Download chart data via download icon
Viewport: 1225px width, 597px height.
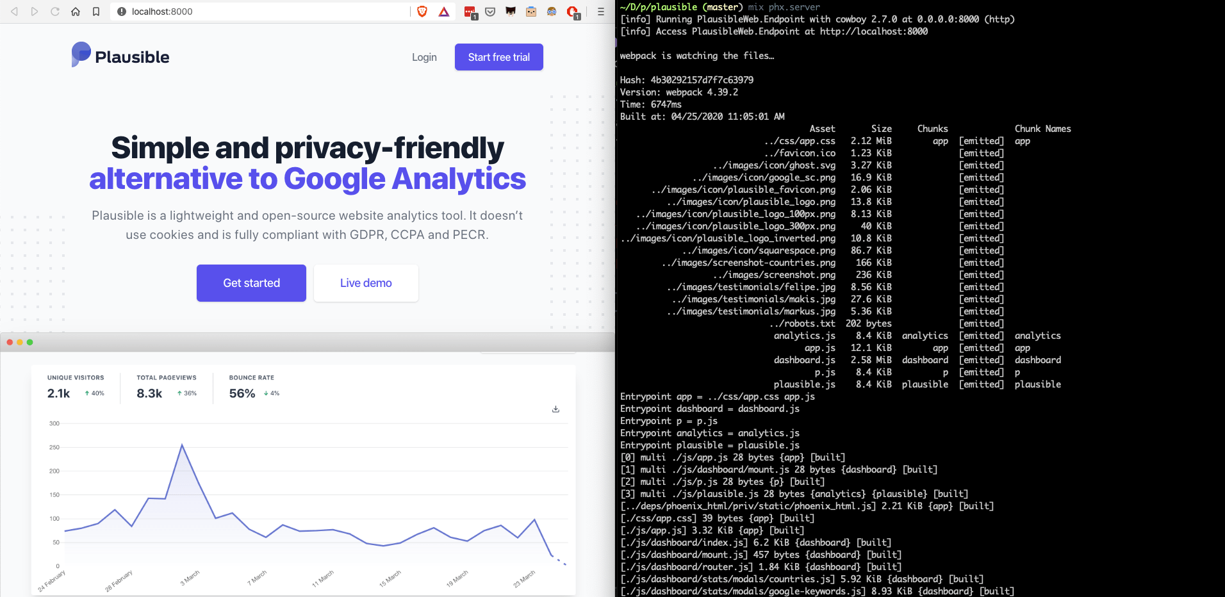(x=555, y=409)
